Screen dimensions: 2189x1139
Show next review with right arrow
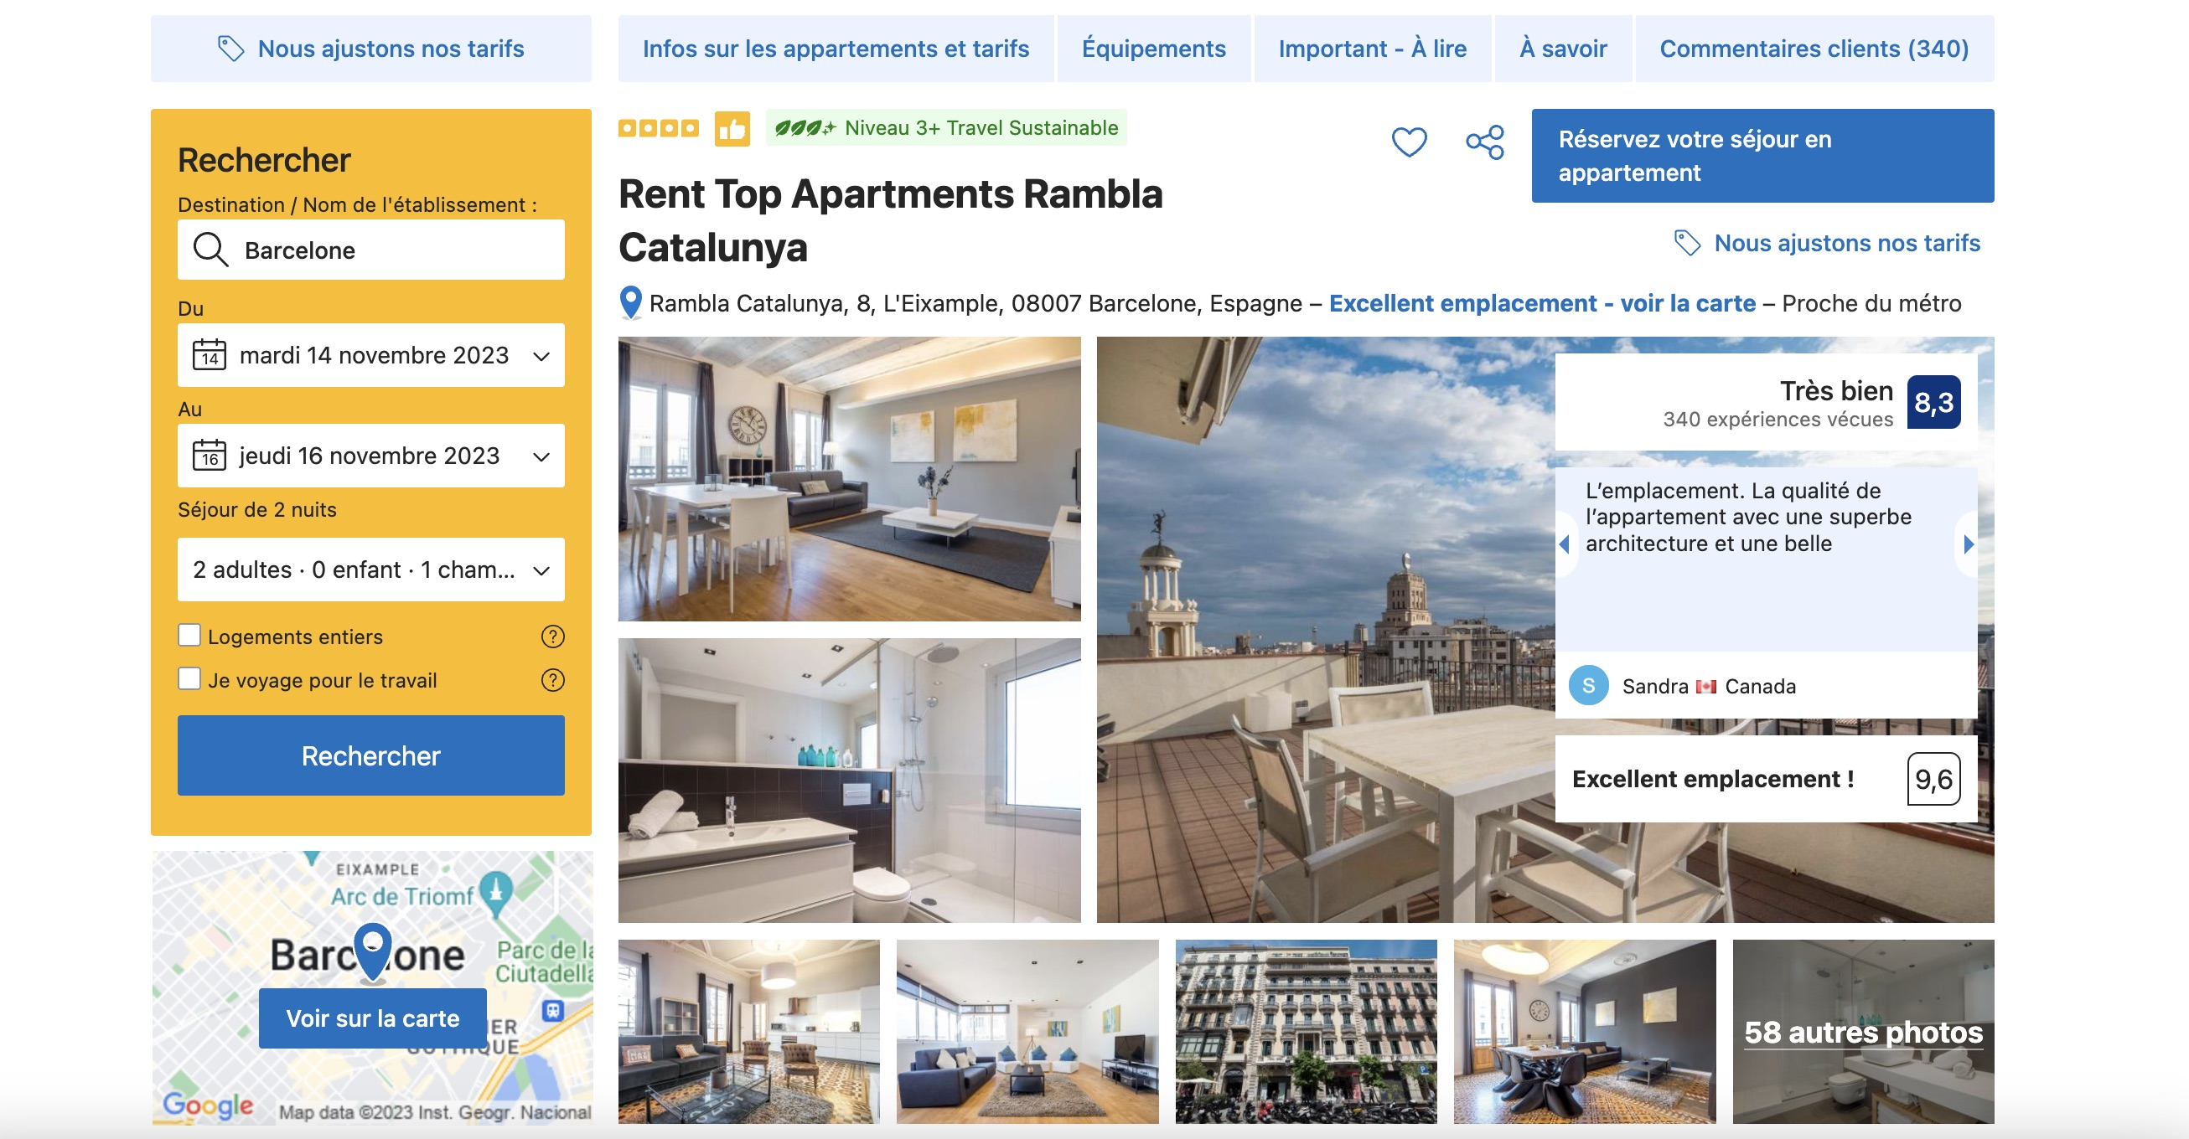pos(1968,544)
